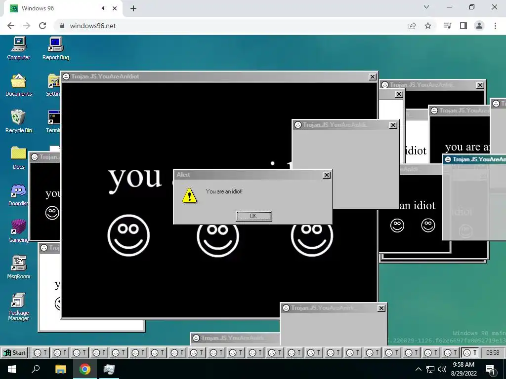Open the Package Manager icon
Image resolution: width=506 pixels, height=379 pixels.
point(19,307)
